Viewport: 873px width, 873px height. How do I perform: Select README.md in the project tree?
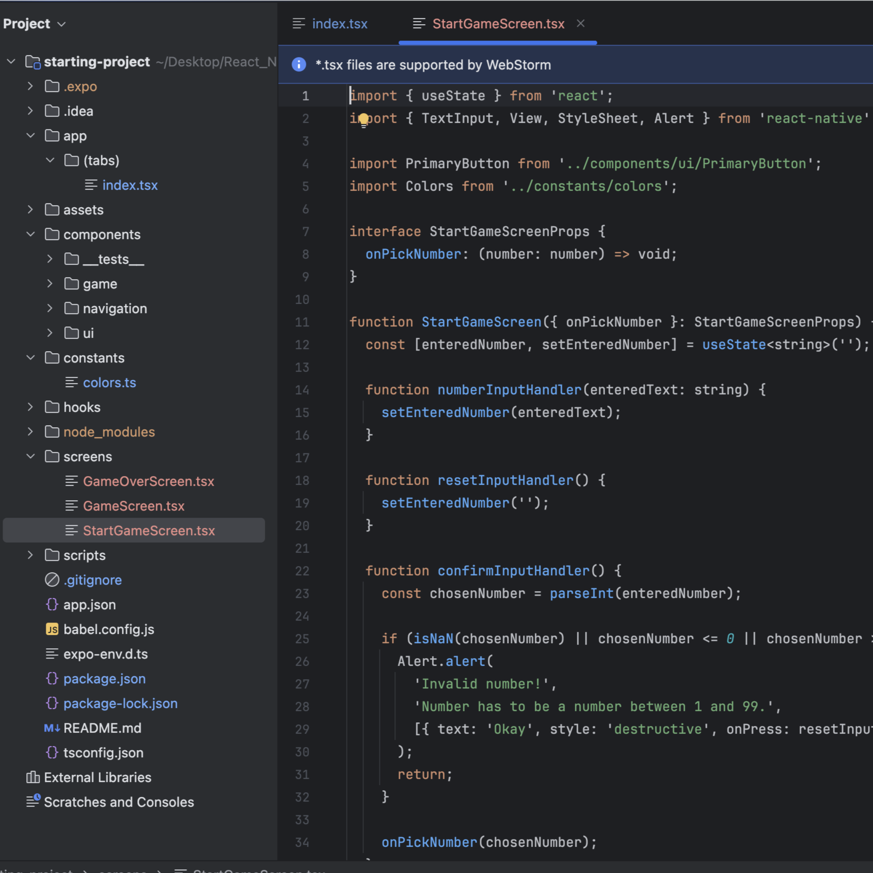102,728
